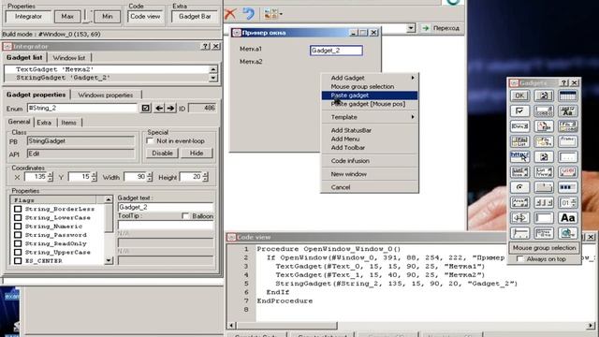Check the String_Password flag
This screenshot has width=599, height=337.
click(x=18, y=235)
